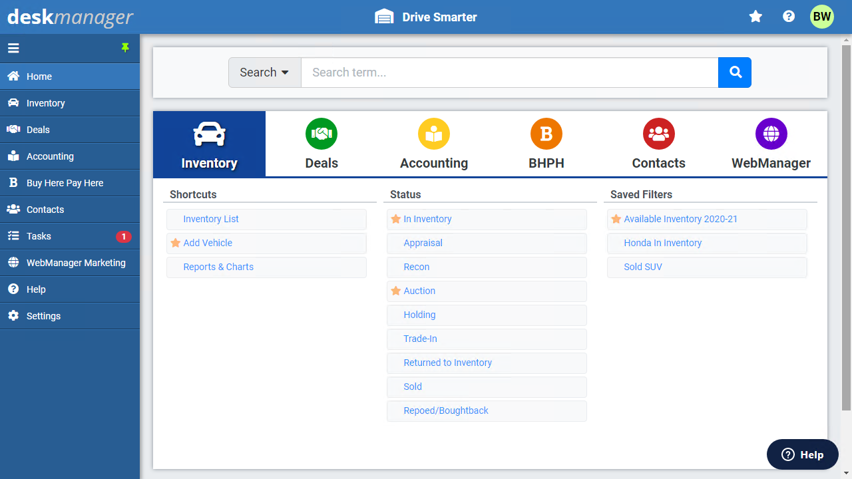The width and height of the screenshot is (852, 479).
Task: Open the WebManager globe icon
Action: click(771, 134)
